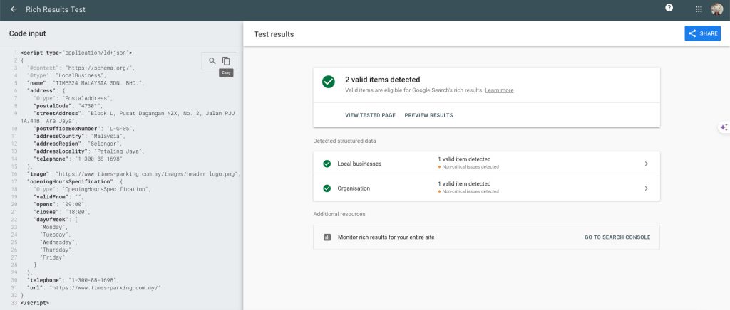Expand the Organisation chevron
The image size is (730, 310).
click(646, 188)
